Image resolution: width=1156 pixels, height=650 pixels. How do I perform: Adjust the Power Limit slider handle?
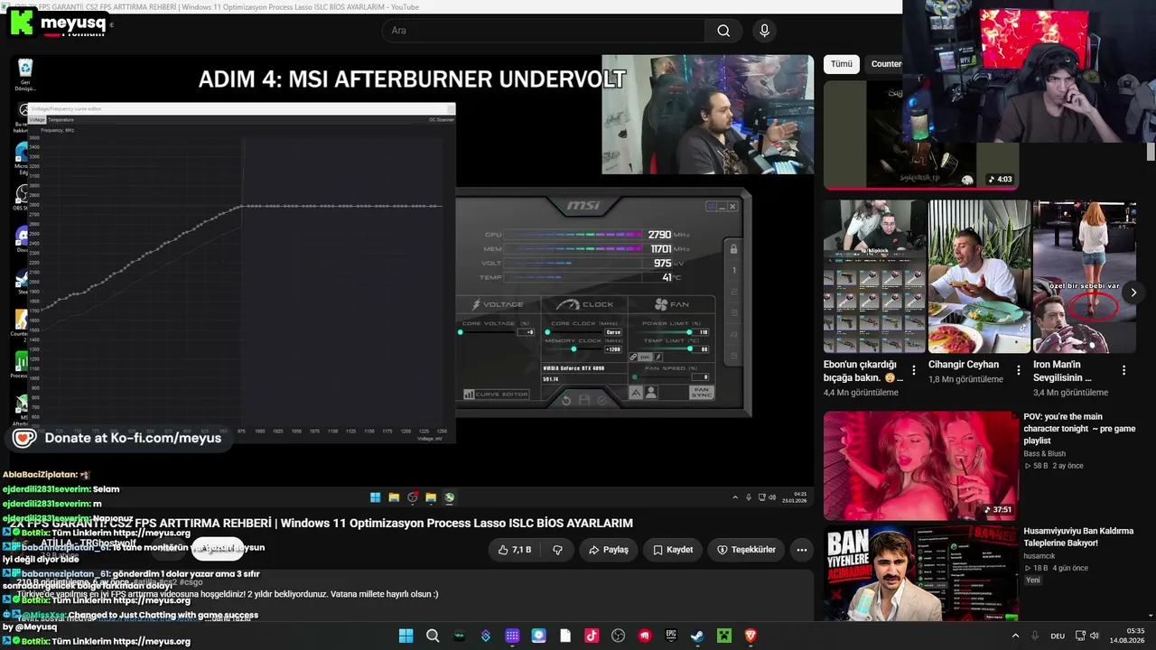690,332
